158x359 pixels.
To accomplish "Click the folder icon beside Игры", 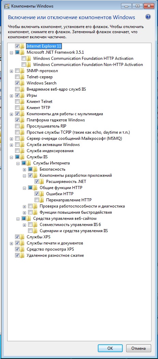I will [x=22, y=95].
